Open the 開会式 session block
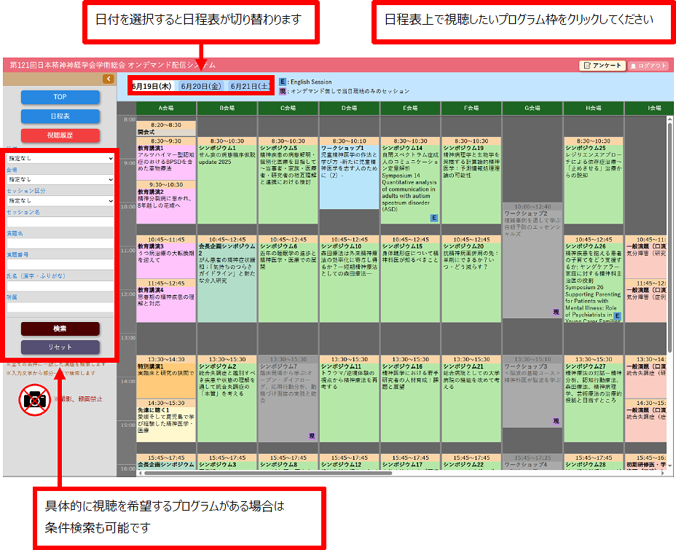 (166, 128)
